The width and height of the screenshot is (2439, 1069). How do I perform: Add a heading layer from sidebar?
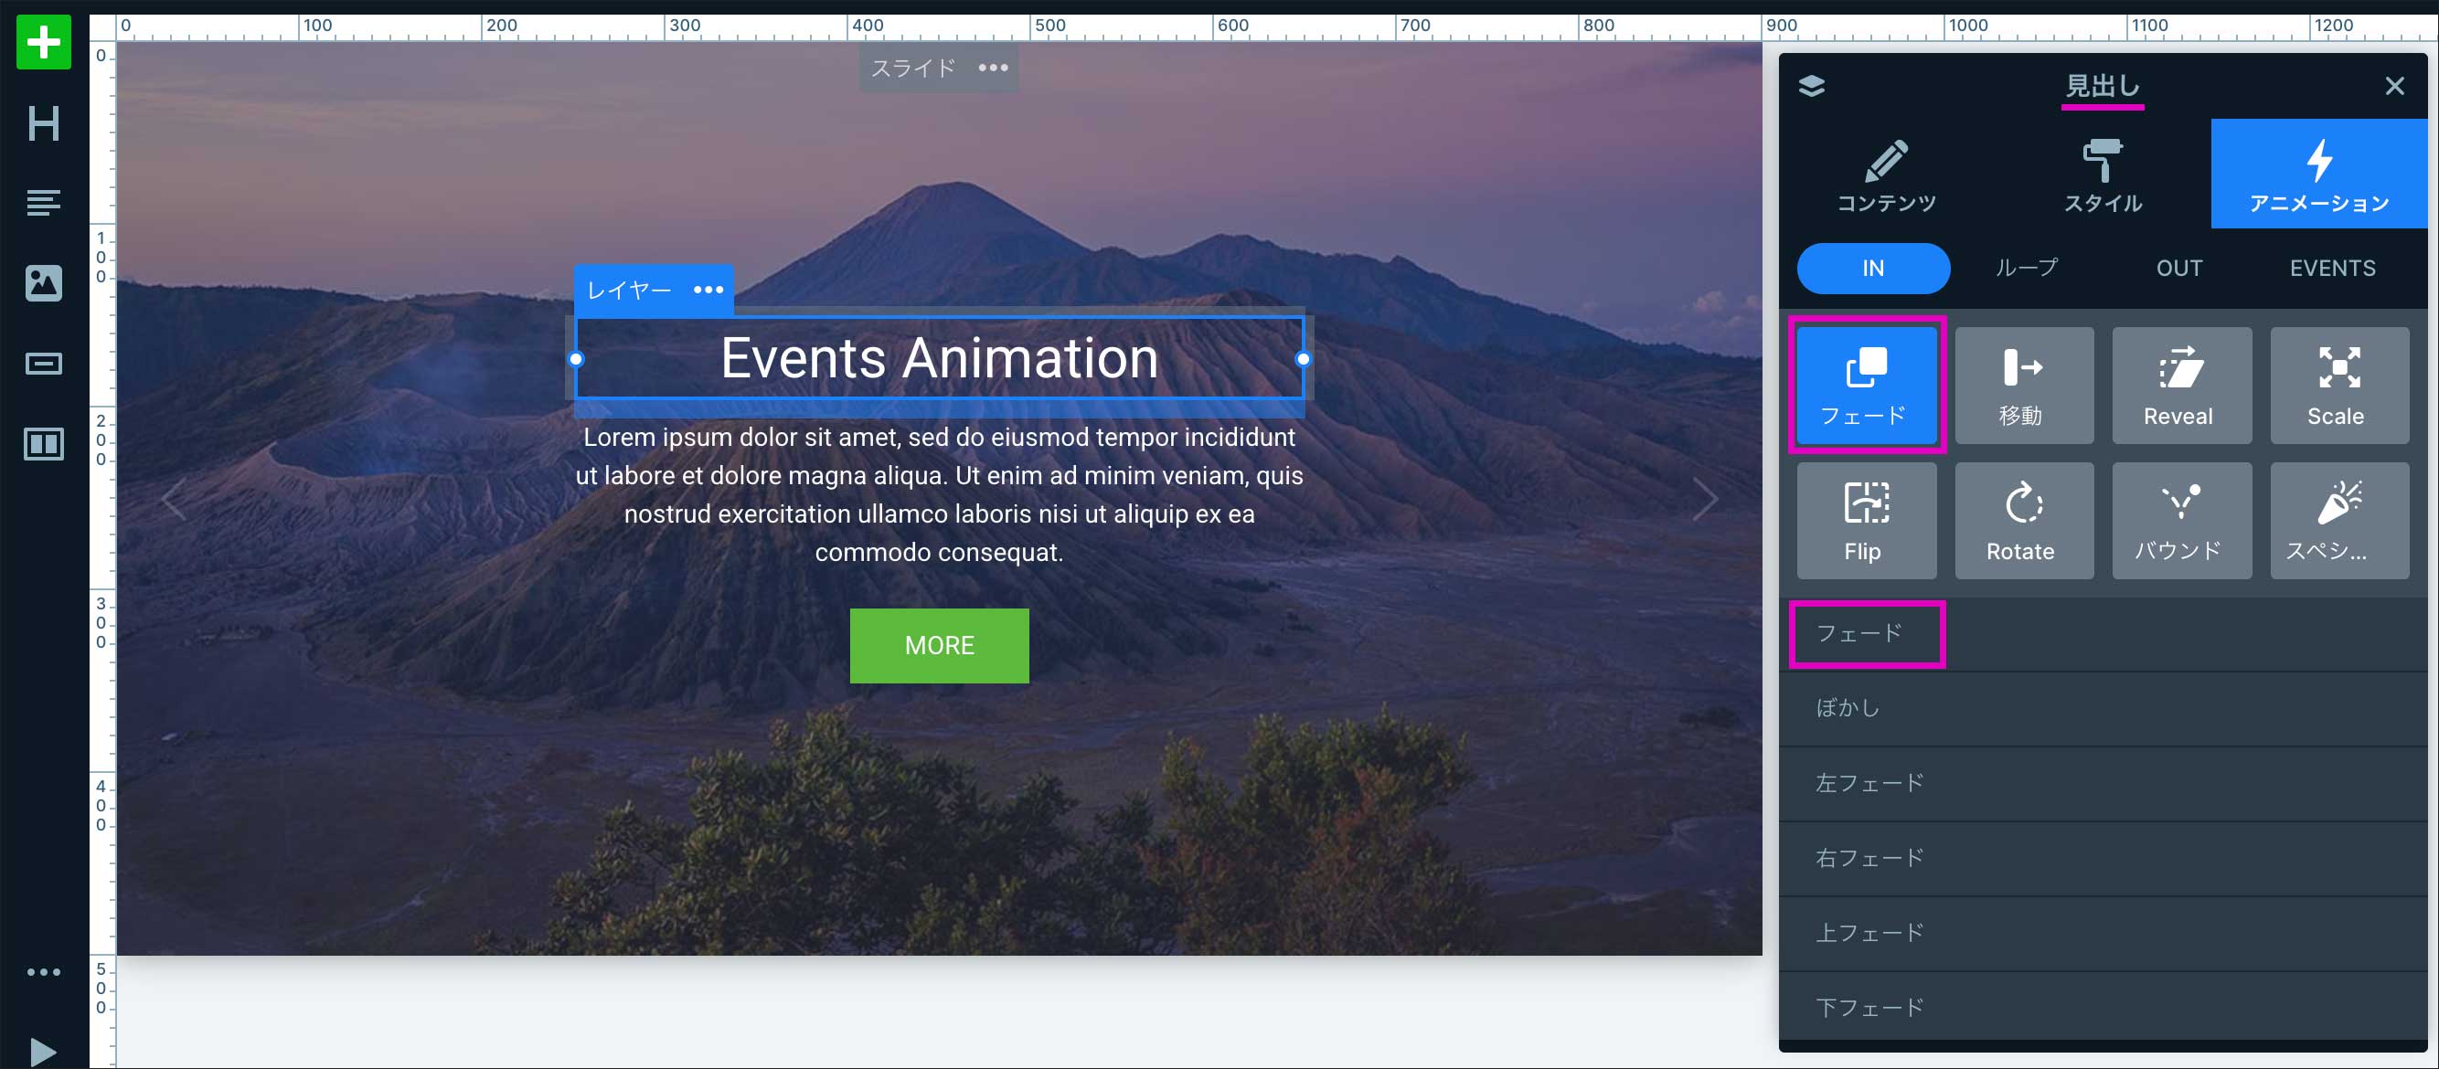(x=44, y=123)
